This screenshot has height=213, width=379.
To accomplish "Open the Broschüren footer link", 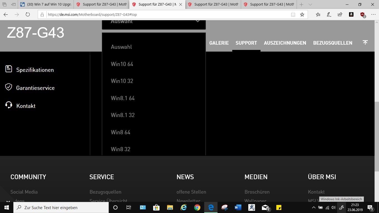I will tap(257, 192).
